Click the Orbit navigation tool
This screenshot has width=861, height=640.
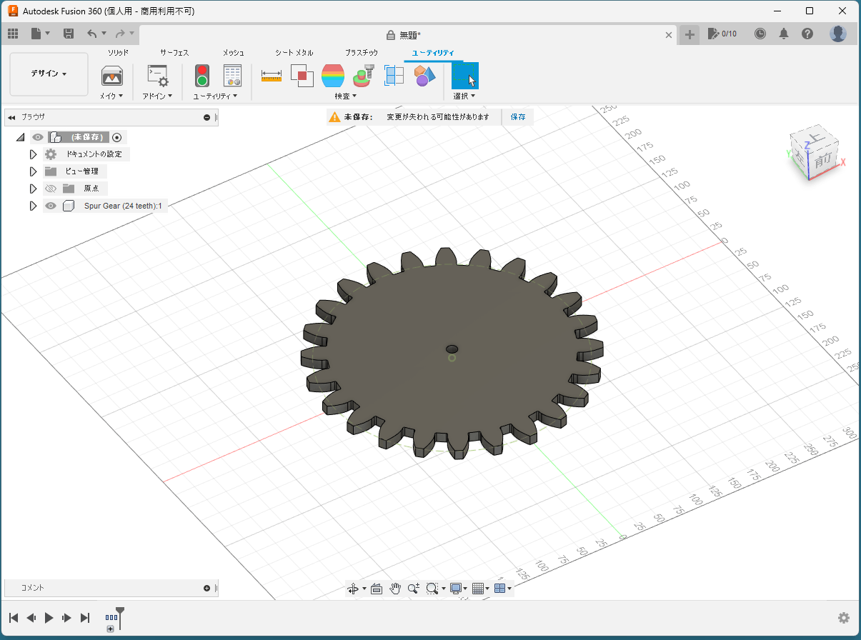tap(352, 589)
